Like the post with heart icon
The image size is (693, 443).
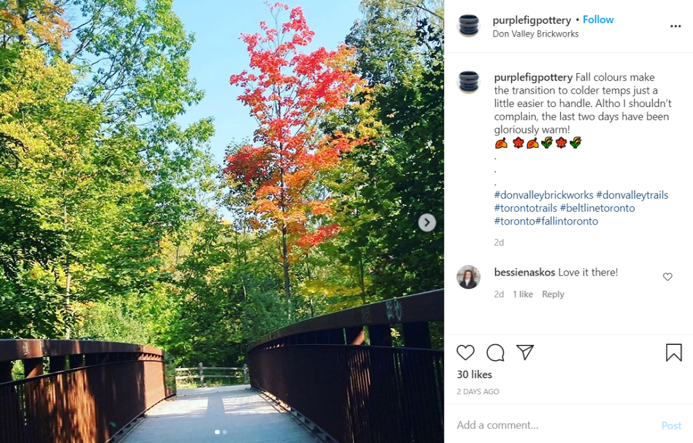(x=465, y=353)
